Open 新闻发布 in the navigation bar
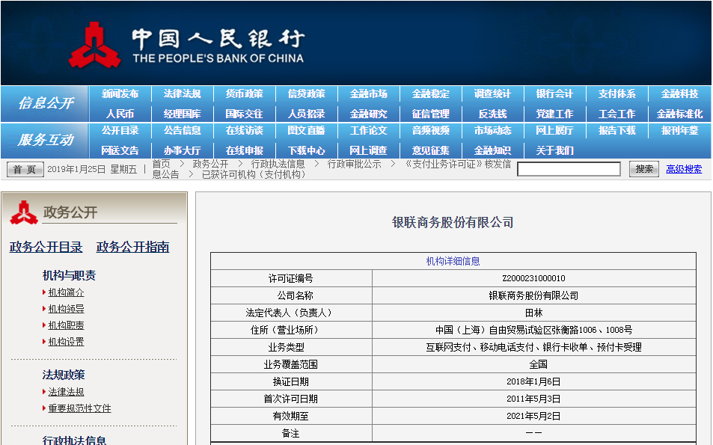 120,93
